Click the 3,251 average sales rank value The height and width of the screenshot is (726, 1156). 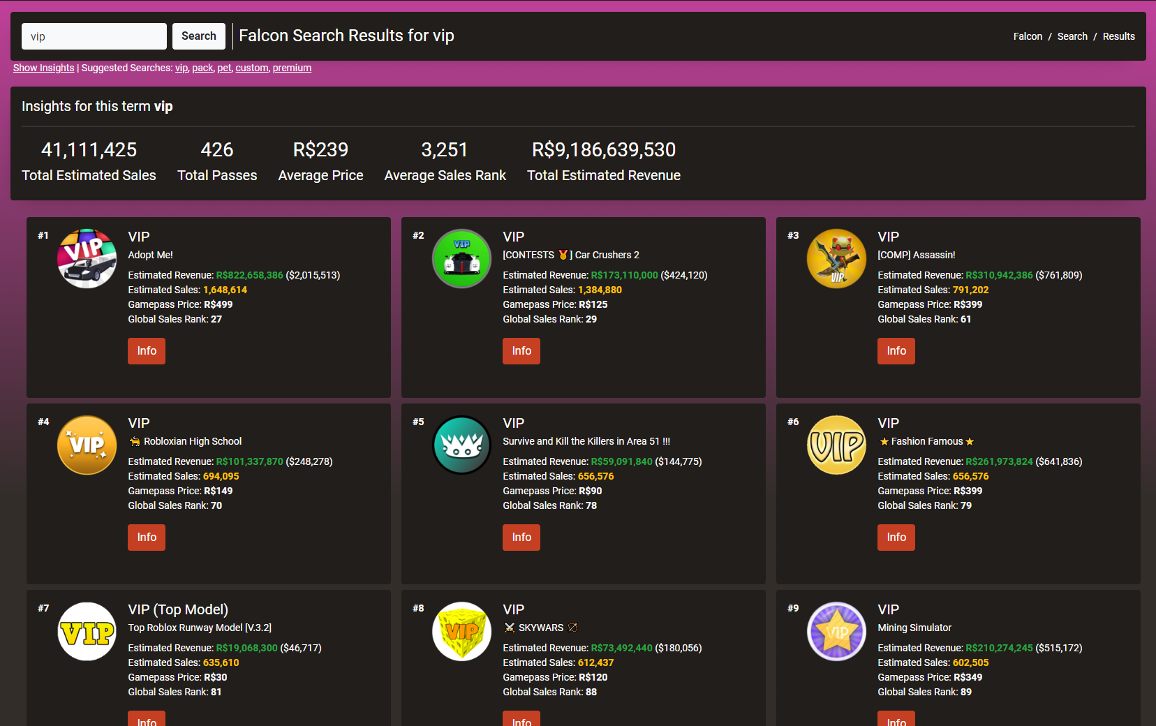pos(445,149)
